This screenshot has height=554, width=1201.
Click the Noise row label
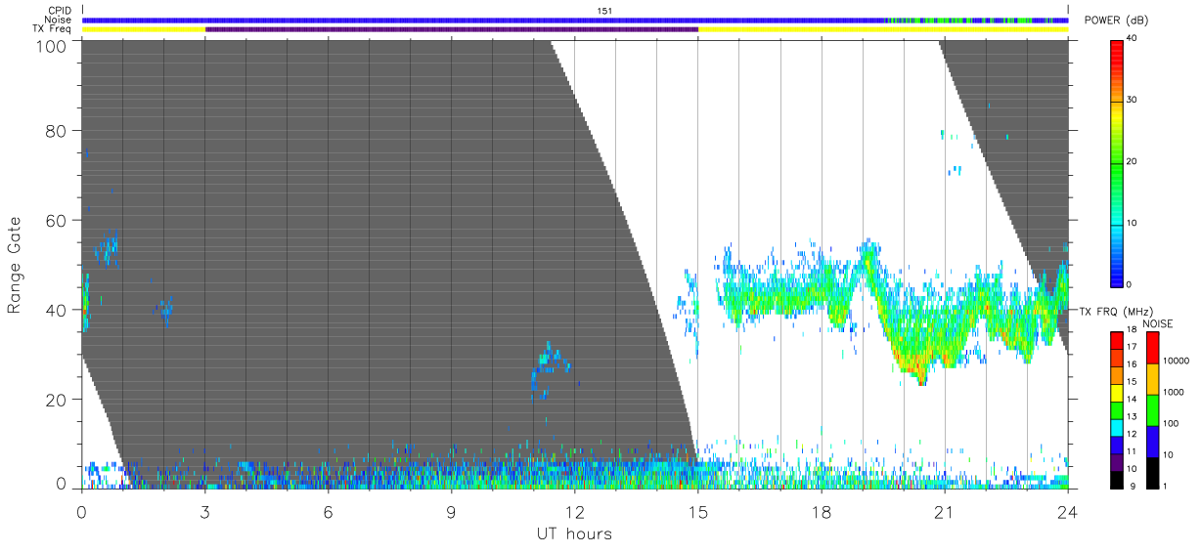point(59,20)
